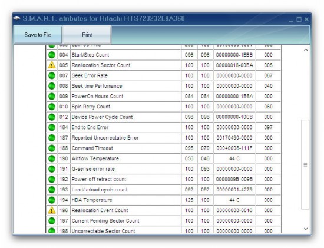Click raw value 00000001-4279
324x248 pixels.
coord(234,190)
